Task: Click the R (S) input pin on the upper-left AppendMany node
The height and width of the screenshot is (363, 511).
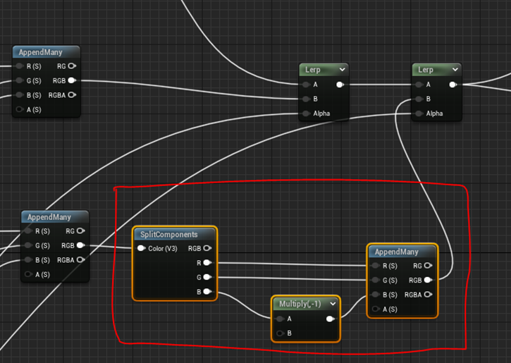Action: (x=20, y=66)
